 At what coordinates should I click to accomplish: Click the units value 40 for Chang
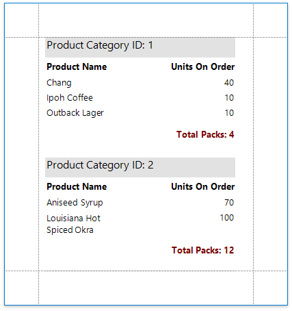229,83
